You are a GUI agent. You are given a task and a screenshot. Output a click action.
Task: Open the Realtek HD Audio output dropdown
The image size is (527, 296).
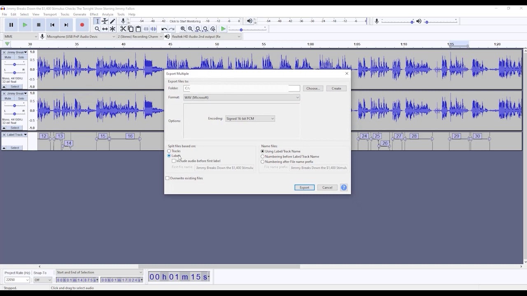(x=206, y=37)
